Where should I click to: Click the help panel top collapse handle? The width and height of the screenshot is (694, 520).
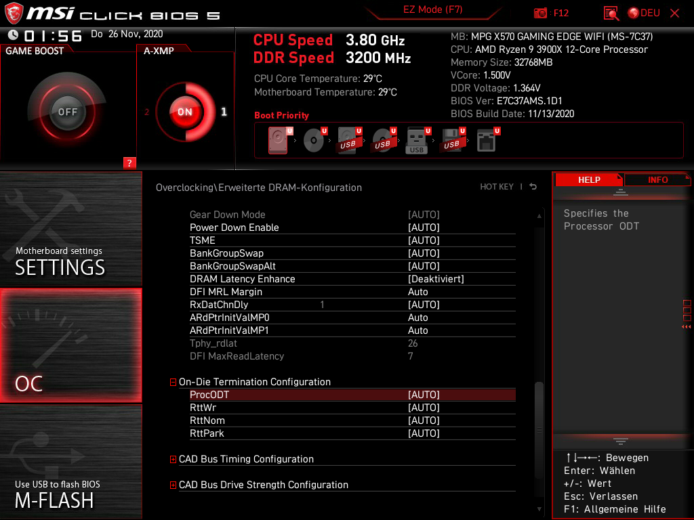tap(620, 192)
